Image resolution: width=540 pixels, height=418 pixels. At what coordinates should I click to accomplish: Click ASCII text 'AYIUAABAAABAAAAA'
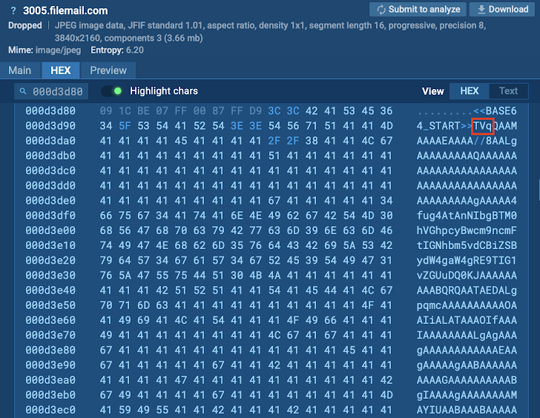click(x=467, y=410)
